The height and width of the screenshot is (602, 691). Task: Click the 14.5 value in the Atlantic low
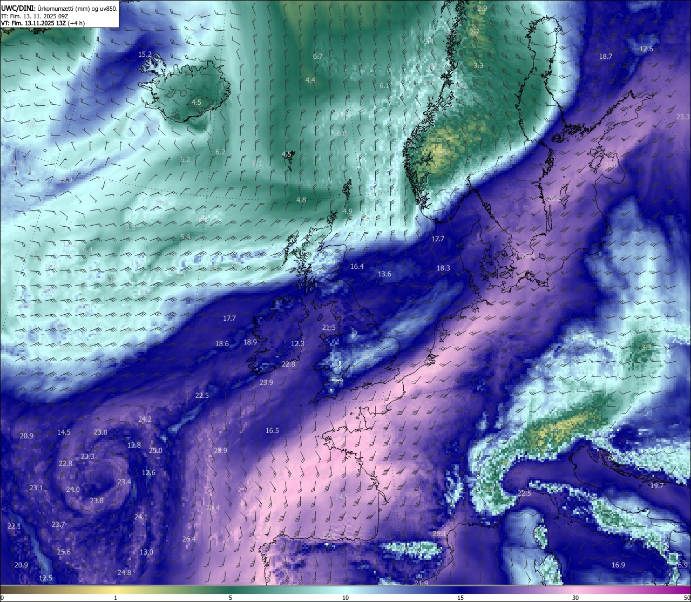64,432
